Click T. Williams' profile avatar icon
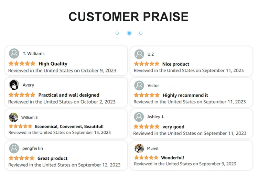The image size is (258, 178). pyautogui.click(x=14, y=54)
